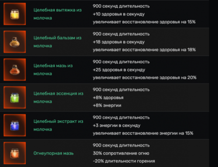Open the Огнеупорная мазь link

(54, 153)
